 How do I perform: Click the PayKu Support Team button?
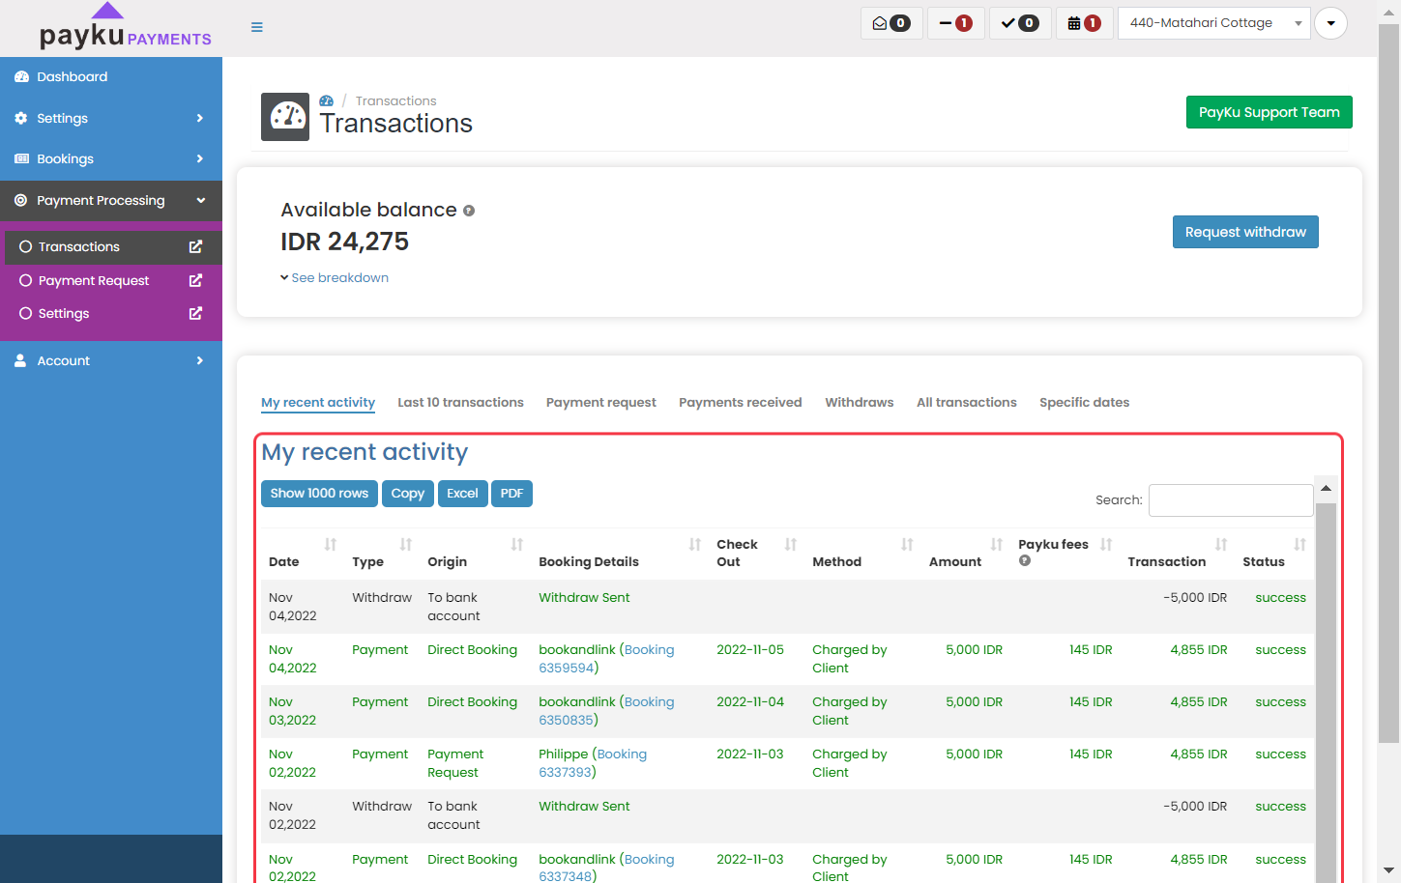1269,112
